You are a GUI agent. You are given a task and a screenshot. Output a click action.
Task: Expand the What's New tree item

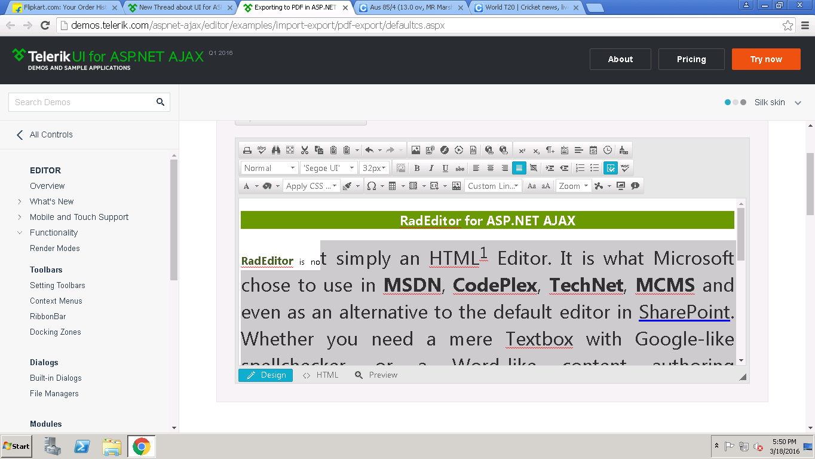(20, 201)
